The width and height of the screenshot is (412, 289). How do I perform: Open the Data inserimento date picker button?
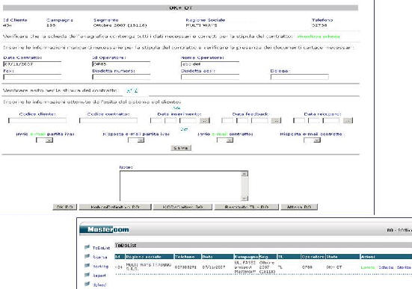[204, 120]
